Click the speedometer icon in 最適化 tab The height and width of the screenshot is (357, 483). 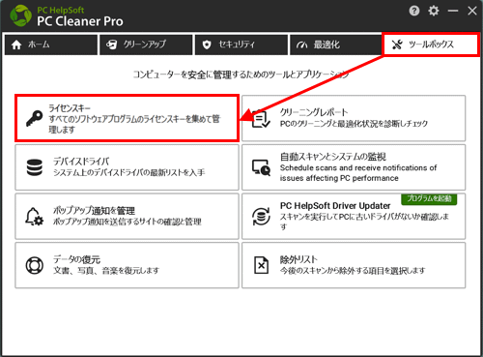pos(302,45)
